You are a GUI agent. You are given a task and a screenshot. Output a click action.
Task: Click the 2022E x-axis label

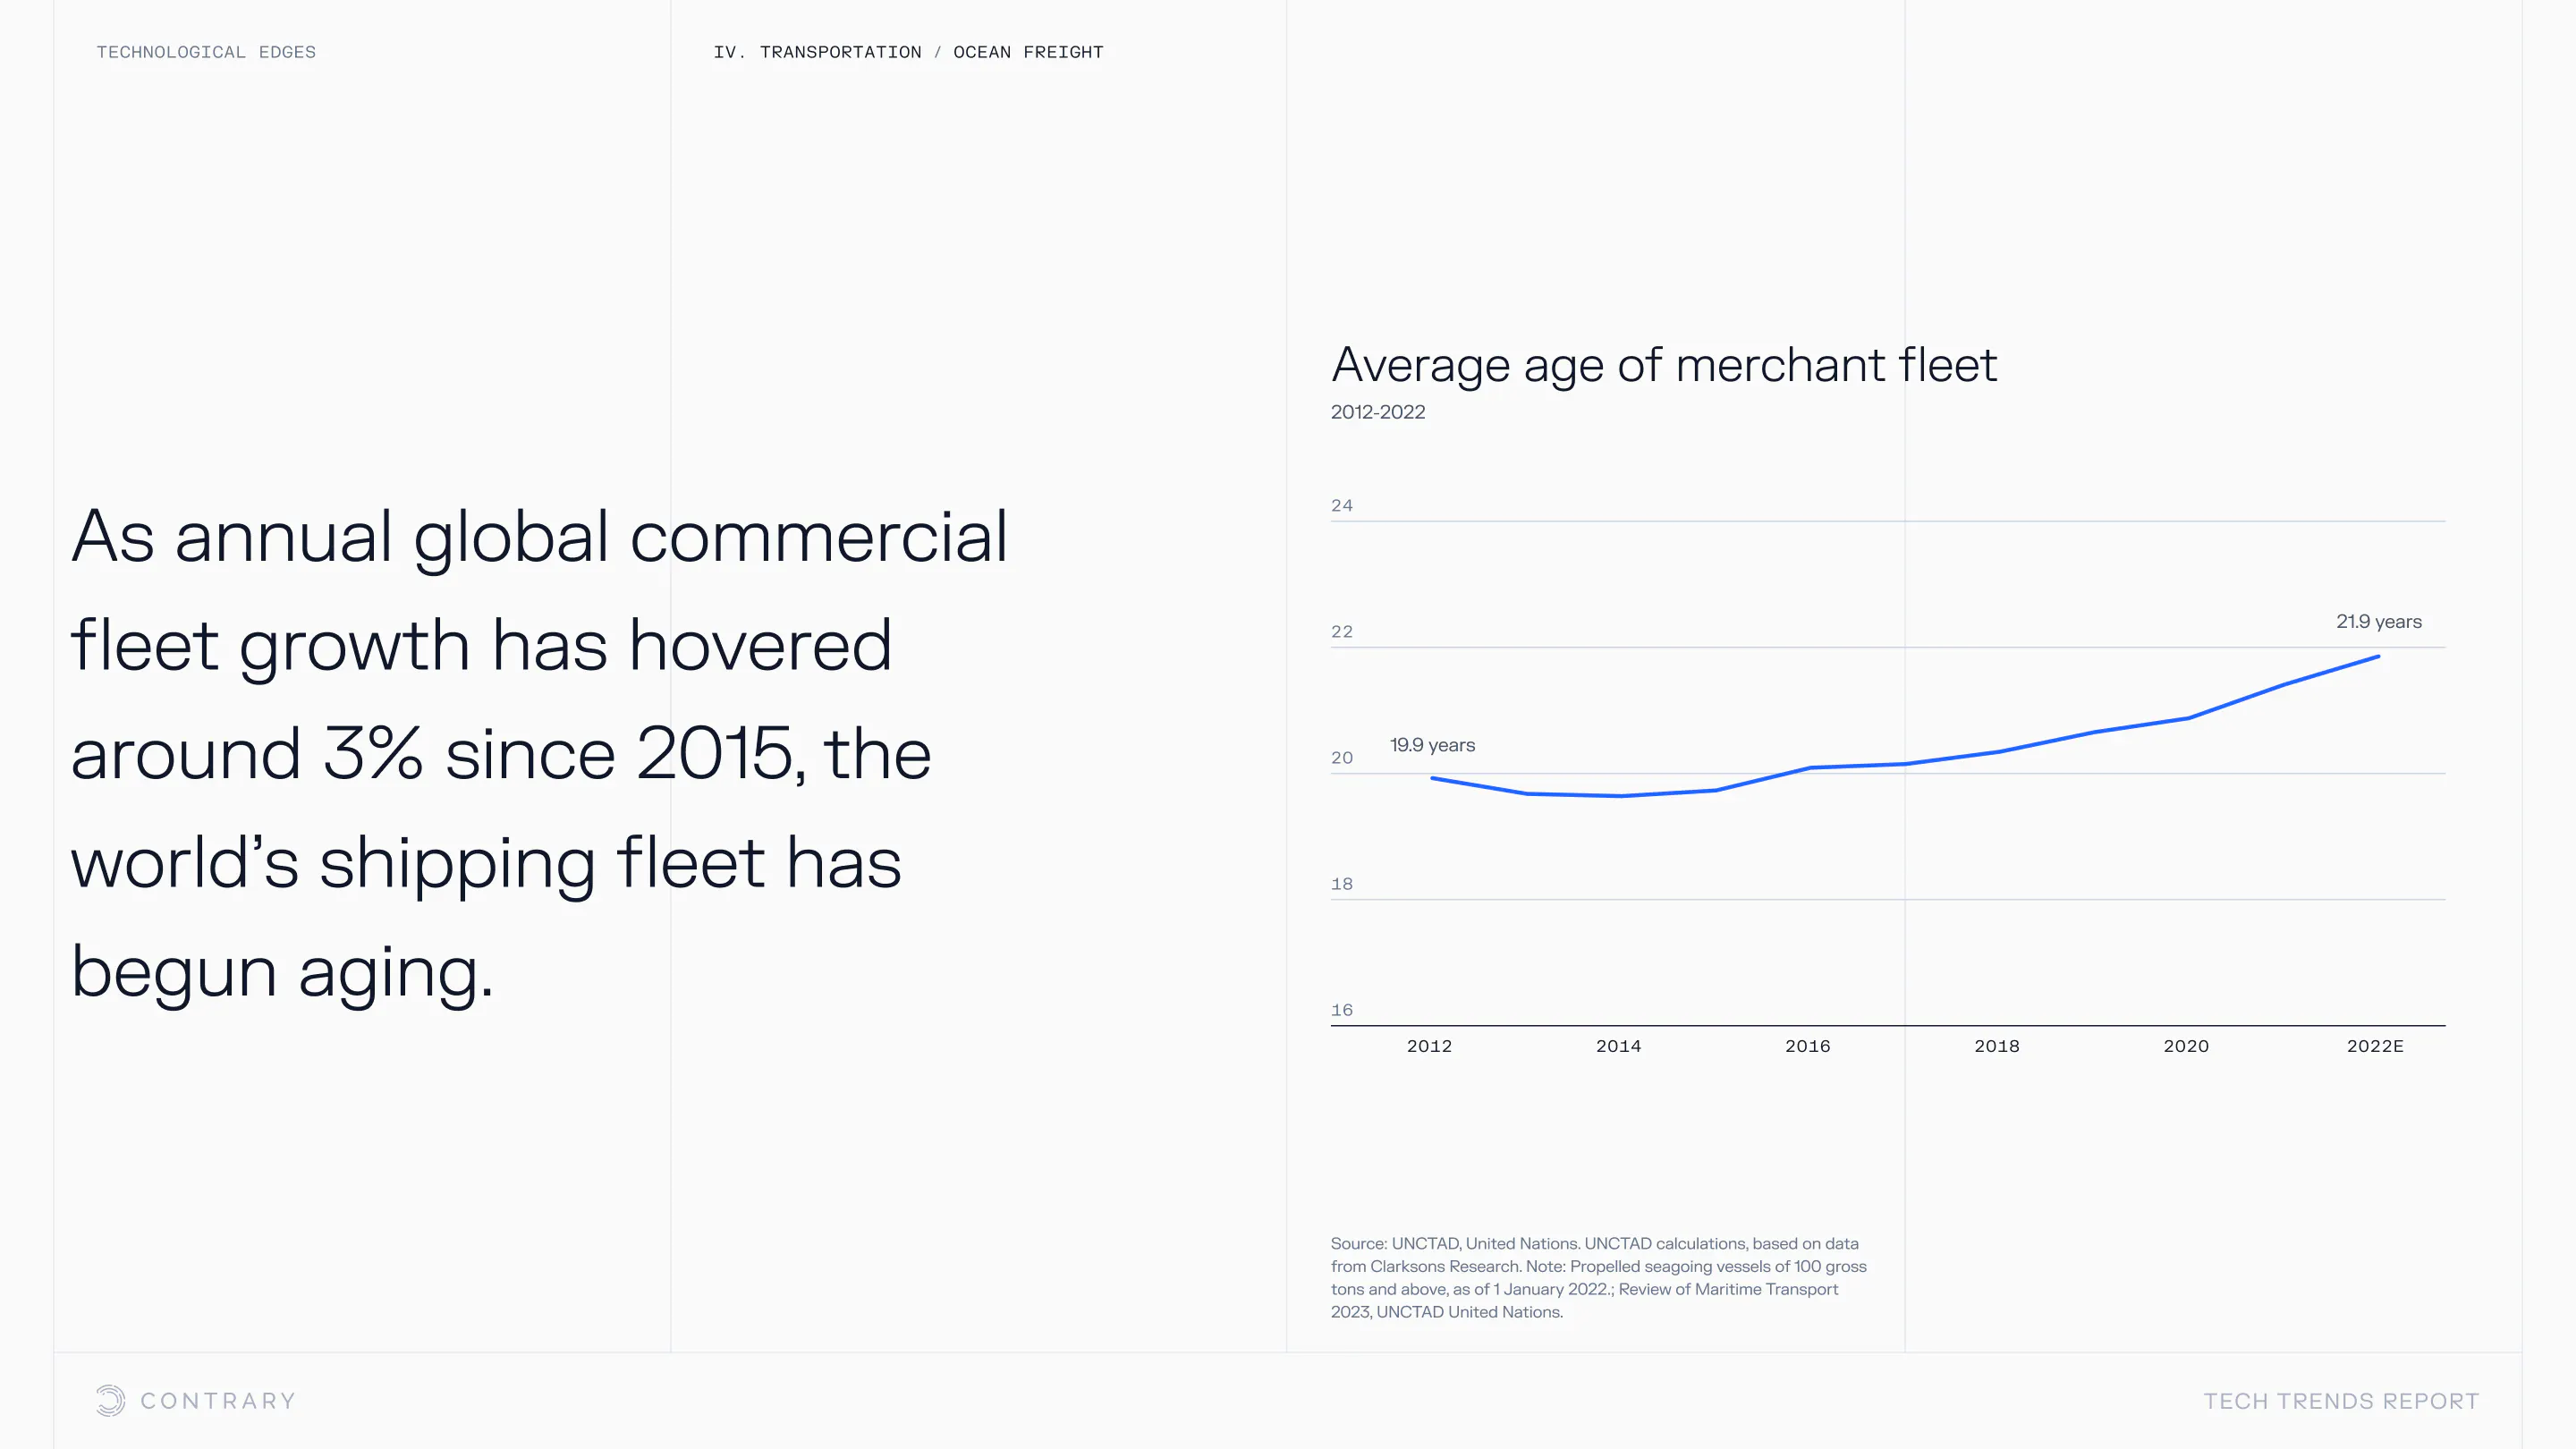(2374, 1046)
